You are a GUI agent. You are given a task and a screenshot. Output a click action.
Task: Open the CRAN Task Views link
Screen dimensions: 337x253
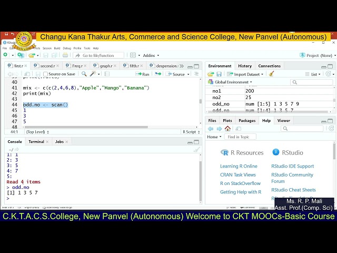(x=238, y=175)
